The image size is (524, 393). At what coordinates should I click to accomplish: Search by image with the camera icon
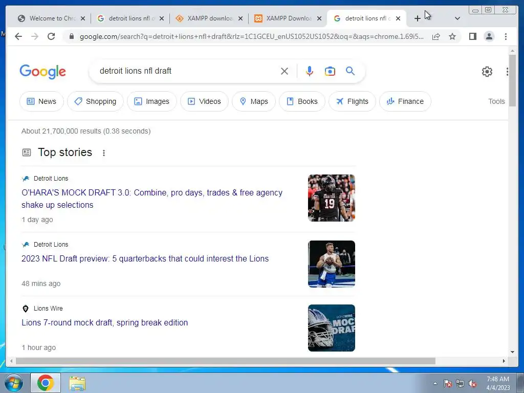click(x=330, y=71)
